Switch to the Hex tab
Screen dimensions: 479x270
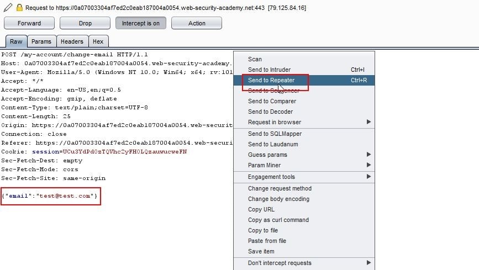tap(98, 41)
